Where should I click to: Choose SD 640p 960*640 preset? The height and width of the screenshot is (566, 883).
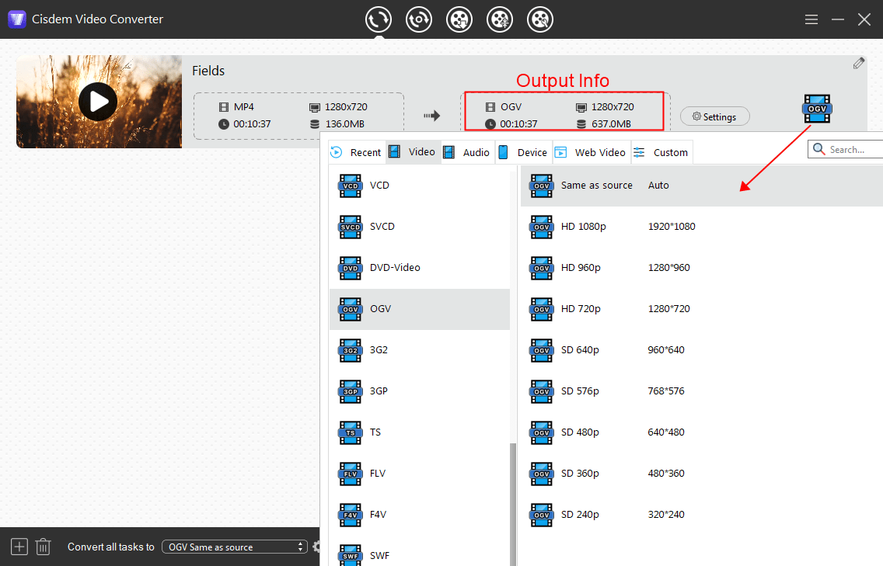point(702,350)
